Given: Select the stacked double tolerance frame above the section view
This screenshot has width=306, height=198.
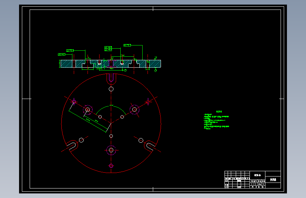Looking at the screenshot, I should pyautogui.click(x=108, y=49).
